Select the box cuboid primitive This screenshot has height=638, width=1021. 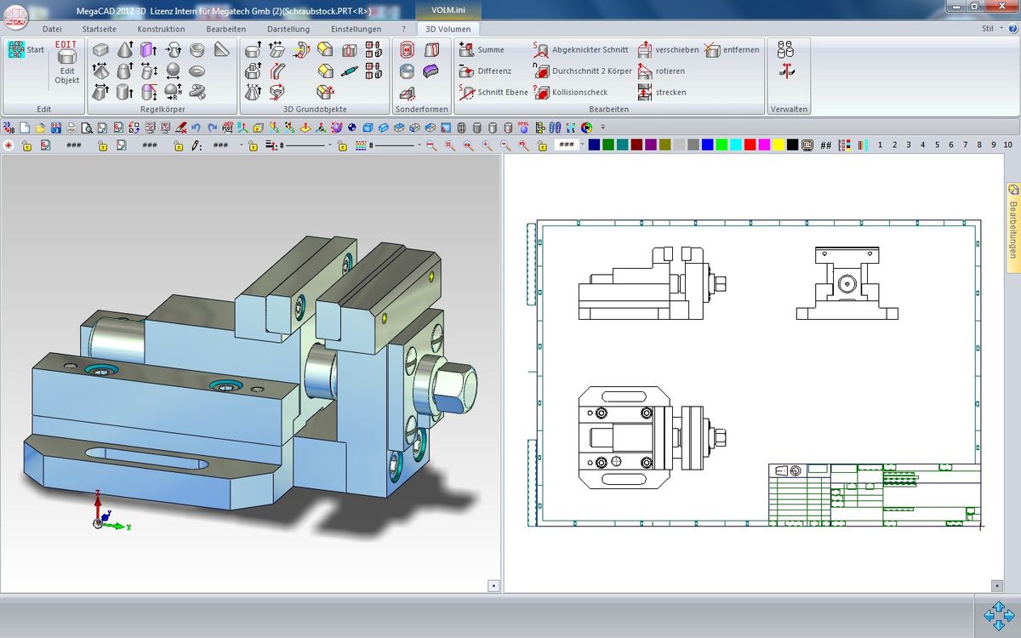[x=100, y=50]
